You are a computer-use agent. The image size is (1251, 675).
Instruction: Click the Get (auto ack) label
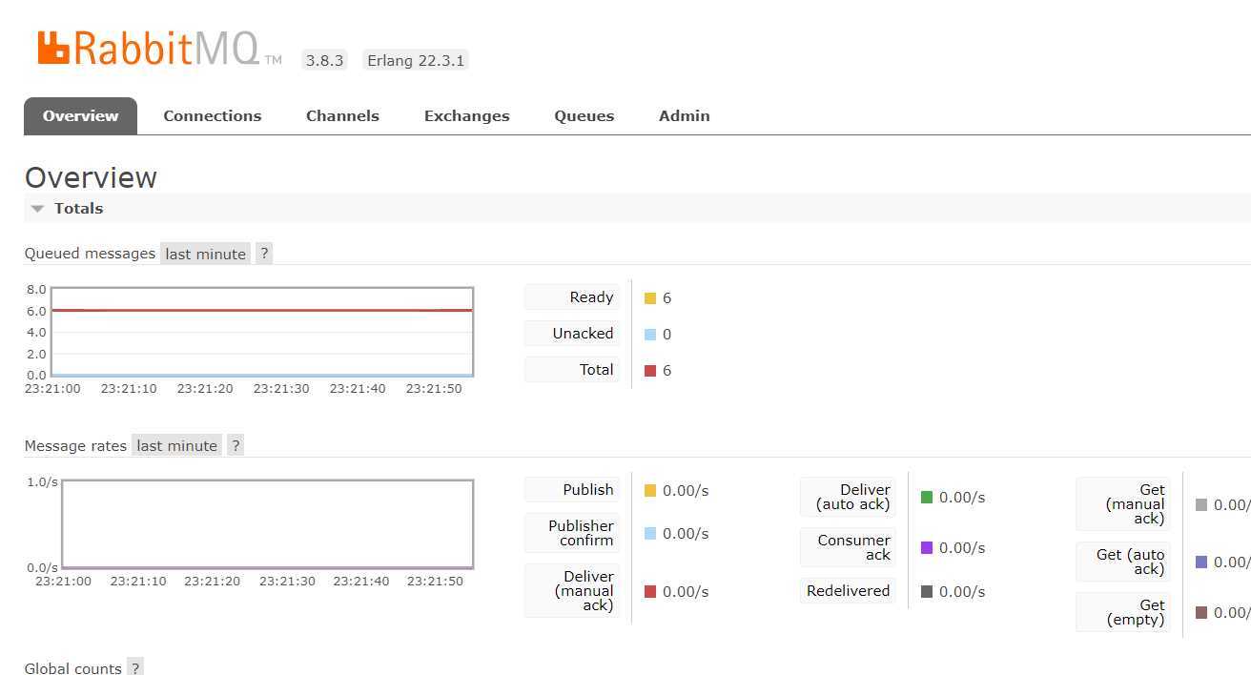coord(1123,562)
